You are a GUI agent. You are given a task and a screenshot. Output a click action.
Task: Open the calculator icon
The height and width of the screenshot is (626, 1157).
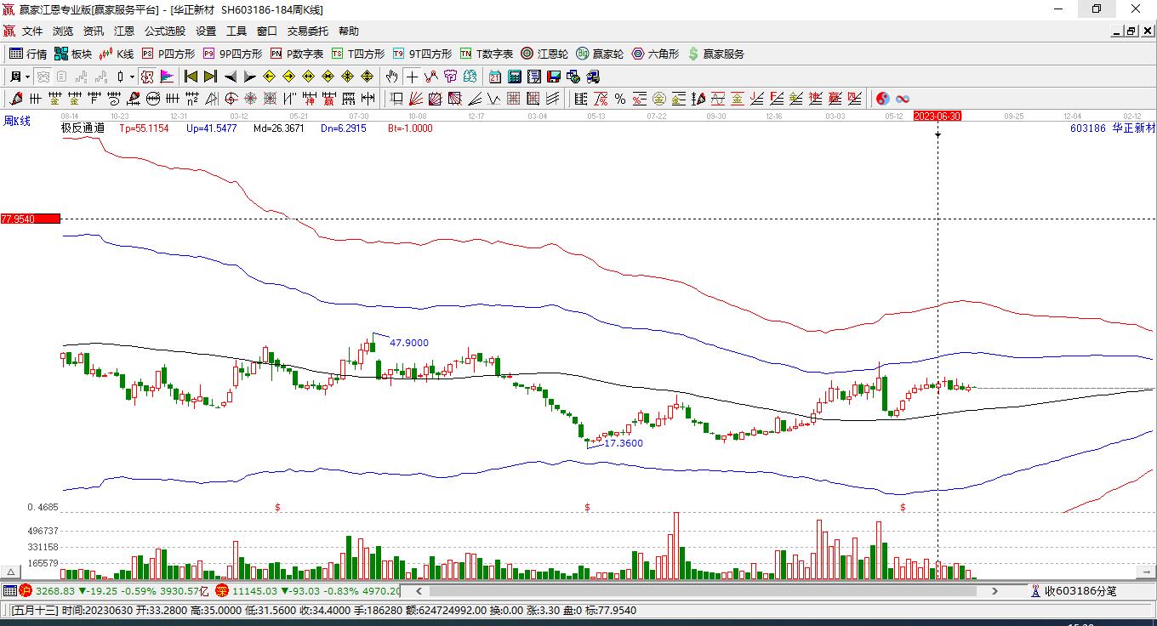[x=514, y=77]
